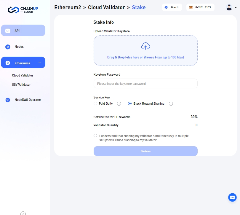Click the cloud upload icon
This screenshot has width=240, height=215.
pos(145,46)
